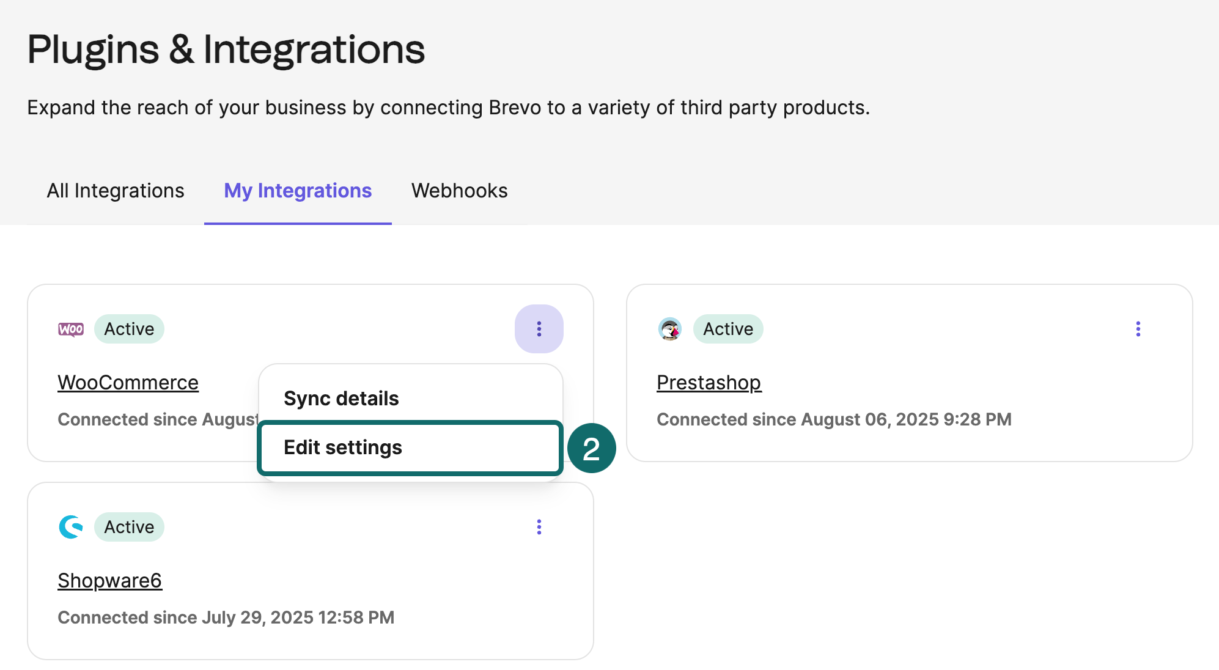Select Sync details from the menu
Image resolution: width=1219 pixels, height=670 pixels.
click(341, 398)
